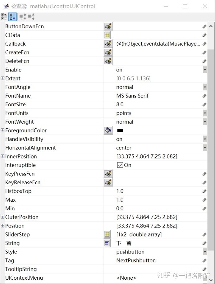Open the SliderStep array editor icon
Viewport: 215px width, 284px height.
point(107,234)
